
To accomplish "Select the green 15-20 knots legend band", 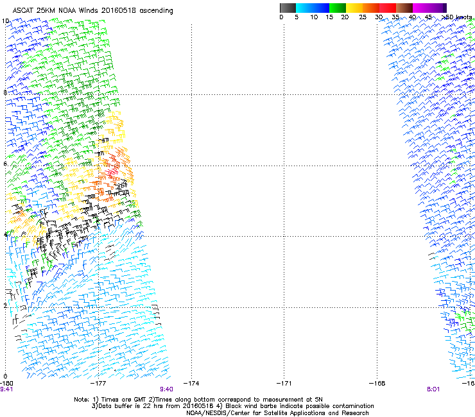I will click(338, 8).
